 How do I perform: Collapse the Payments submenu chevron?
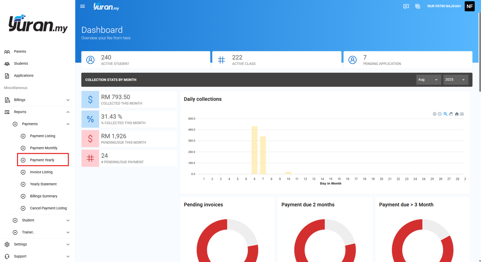pos(68,124)
